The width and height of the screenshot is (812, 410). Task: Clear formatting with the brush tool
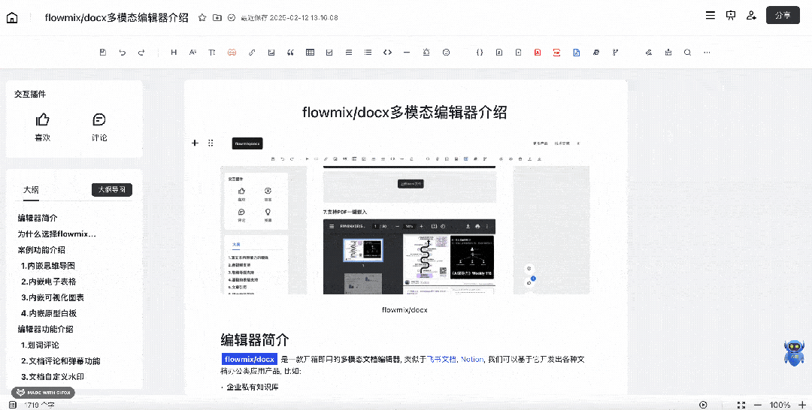pyautogui.click(x=668, y=53)
